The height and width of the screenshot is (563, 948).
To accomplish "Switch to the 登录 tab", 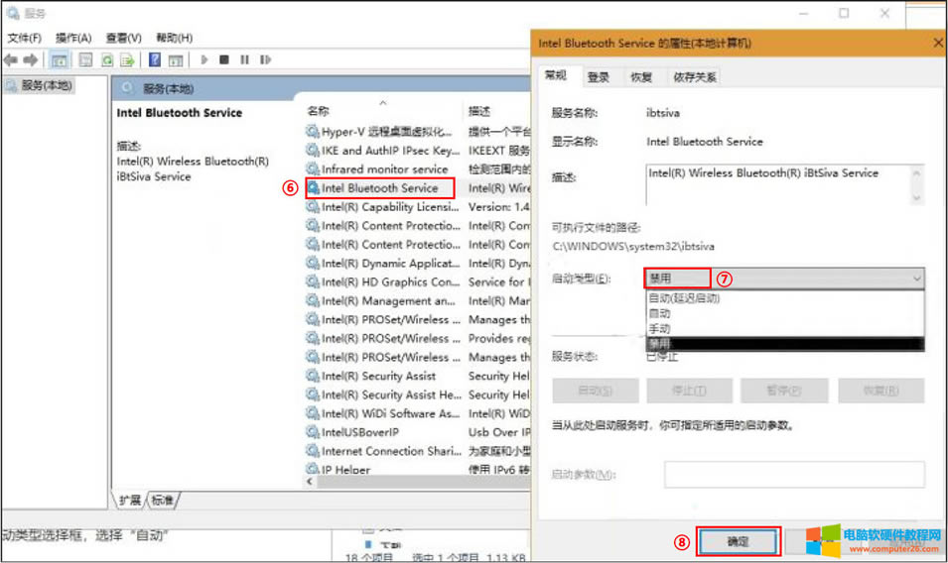I will (598, 77).
